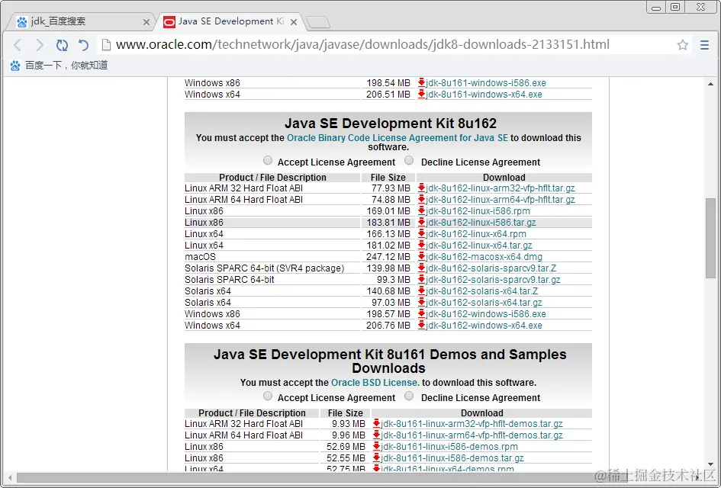Download jdk-8u162-linux-i586.tar.gz
Image resolution: width=721 pixels, height=488 pixels.
(x=481, y=223)
